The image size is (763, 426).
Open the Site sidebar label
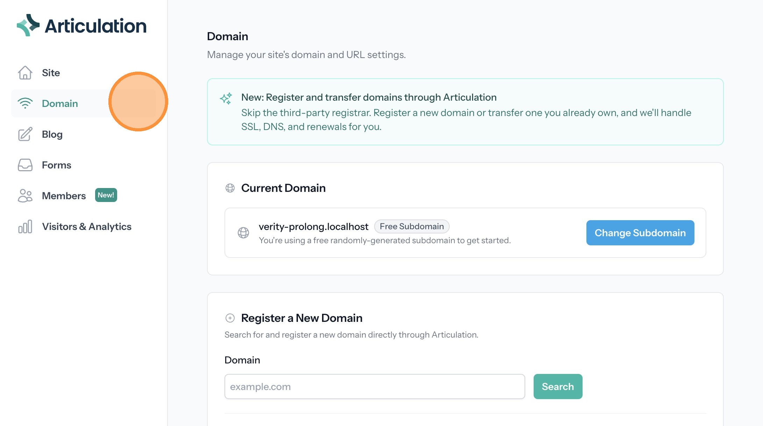[x=51, y=73]
